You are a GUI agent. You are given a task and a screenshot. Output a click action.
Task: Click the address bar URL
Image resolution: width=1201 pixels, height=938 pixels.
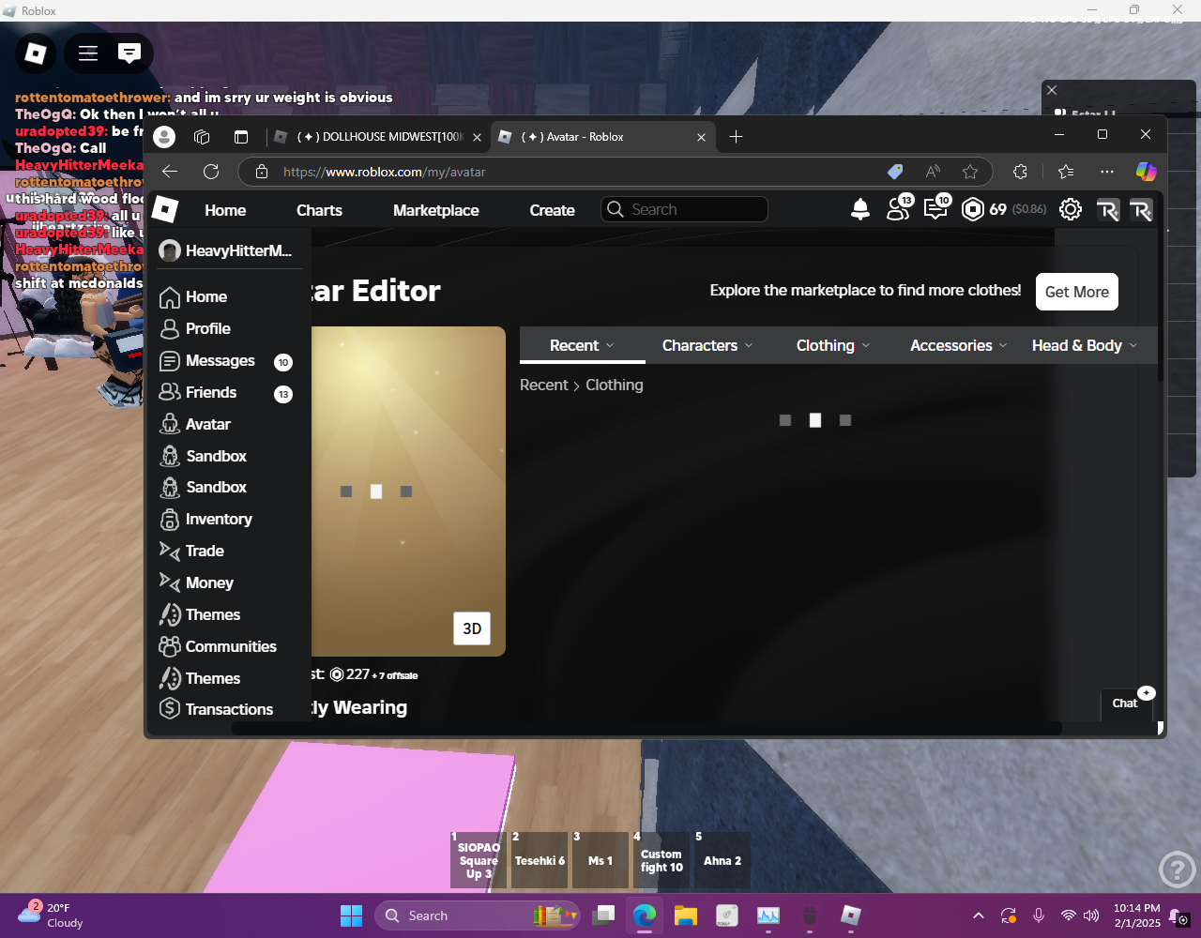pos(385,172)
